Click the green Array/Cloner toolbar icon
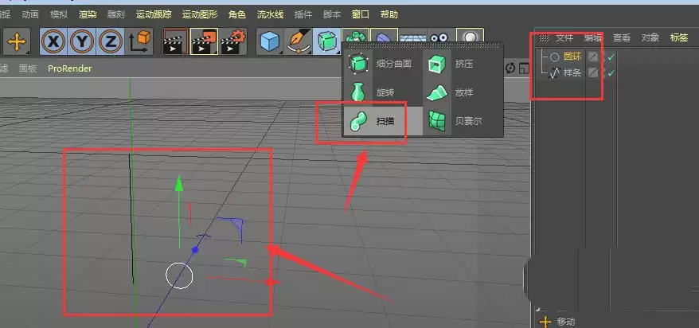 [355, 35]
